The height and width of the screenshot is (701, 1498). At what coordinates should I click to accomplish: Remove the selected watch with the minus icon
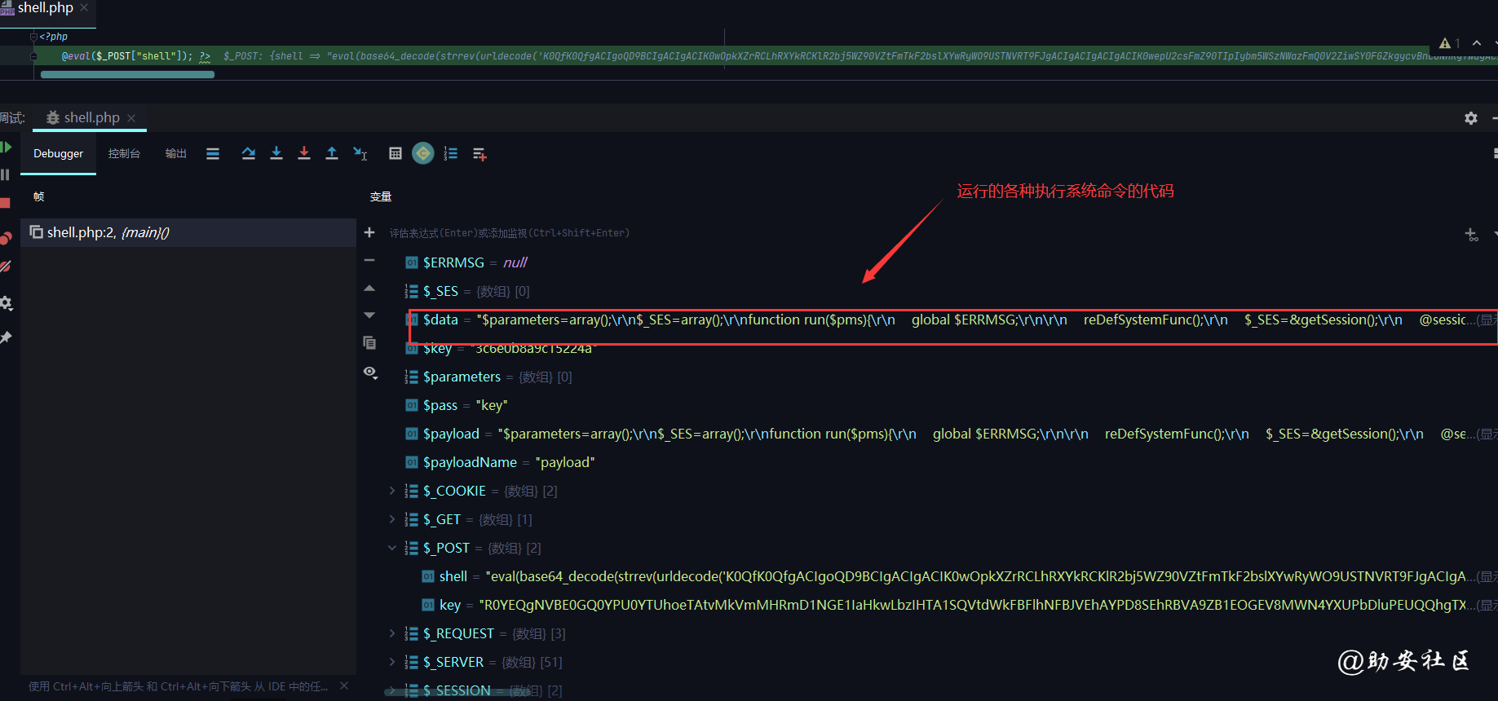tap(369, 260)
